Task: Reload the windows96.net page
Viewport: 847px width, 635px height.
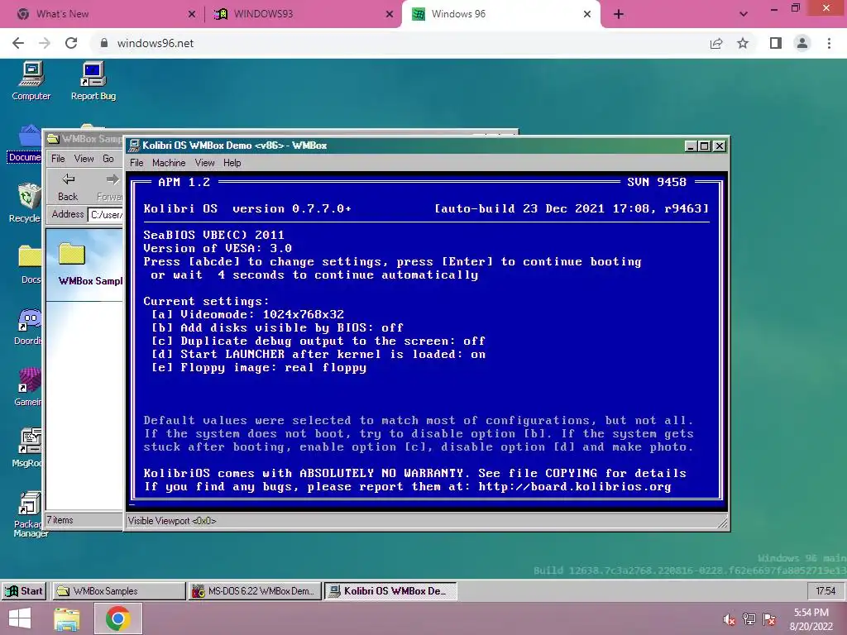Action: 71,43
